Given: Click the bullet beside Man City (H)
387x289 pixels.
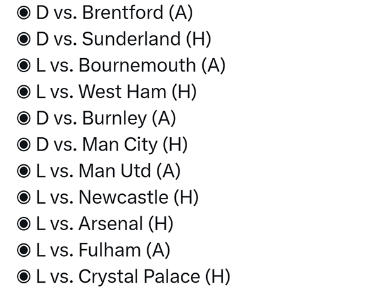Looking at the screenshot, I should [25, 145].
